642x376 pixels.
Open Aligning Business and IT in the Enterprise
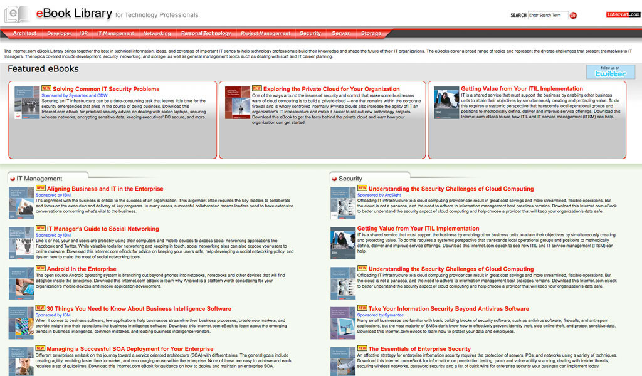(105, 189)
